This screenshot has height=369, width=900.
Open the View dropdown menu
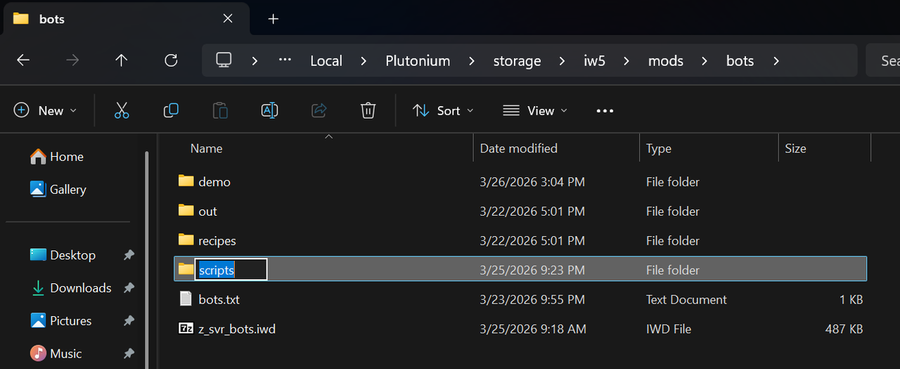535,110
